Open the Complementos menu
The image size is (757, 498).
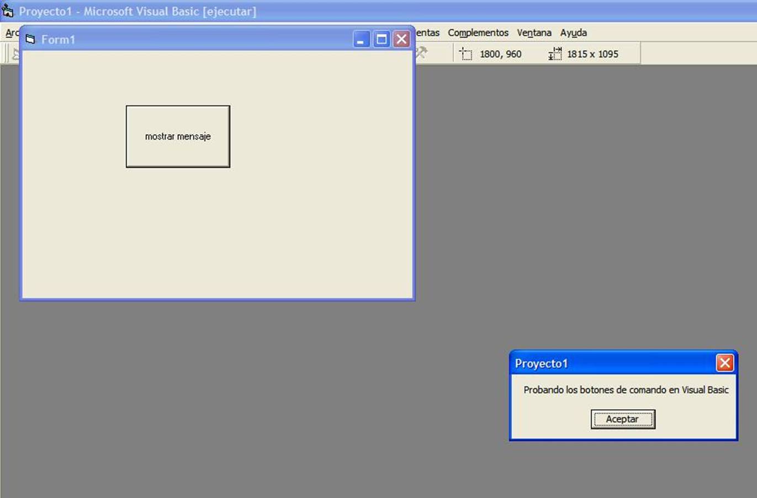coord(478,33)
